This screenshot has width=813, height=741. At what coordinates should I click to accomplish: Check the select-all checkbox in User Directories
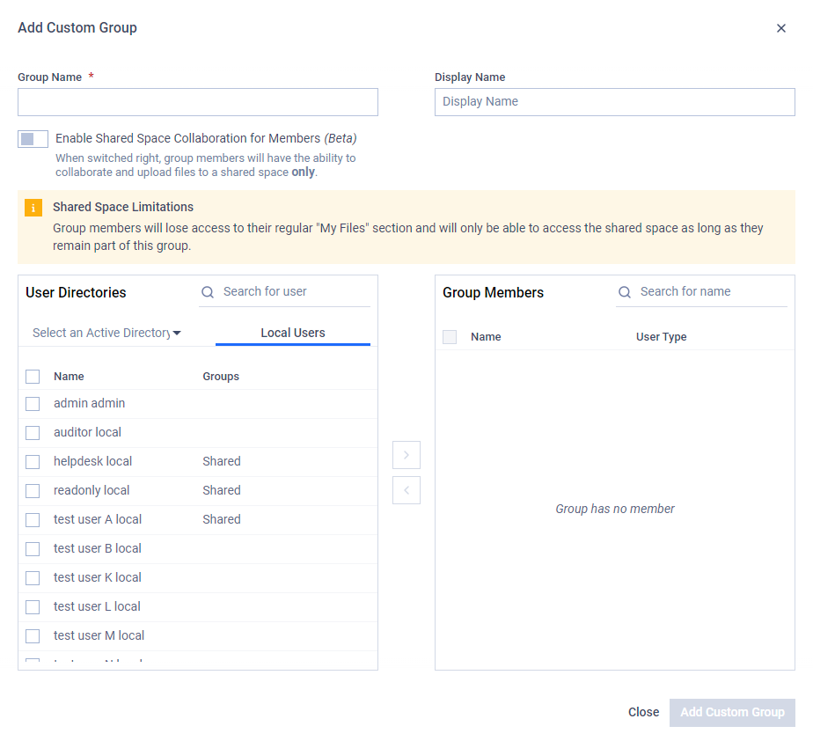tap(33, 377)
